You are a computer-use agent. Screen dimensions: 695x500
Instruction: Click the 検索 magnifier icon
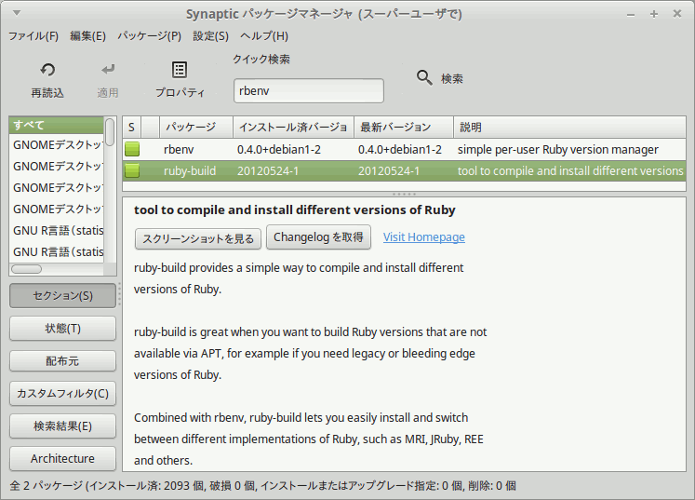[x=424, y=78]
